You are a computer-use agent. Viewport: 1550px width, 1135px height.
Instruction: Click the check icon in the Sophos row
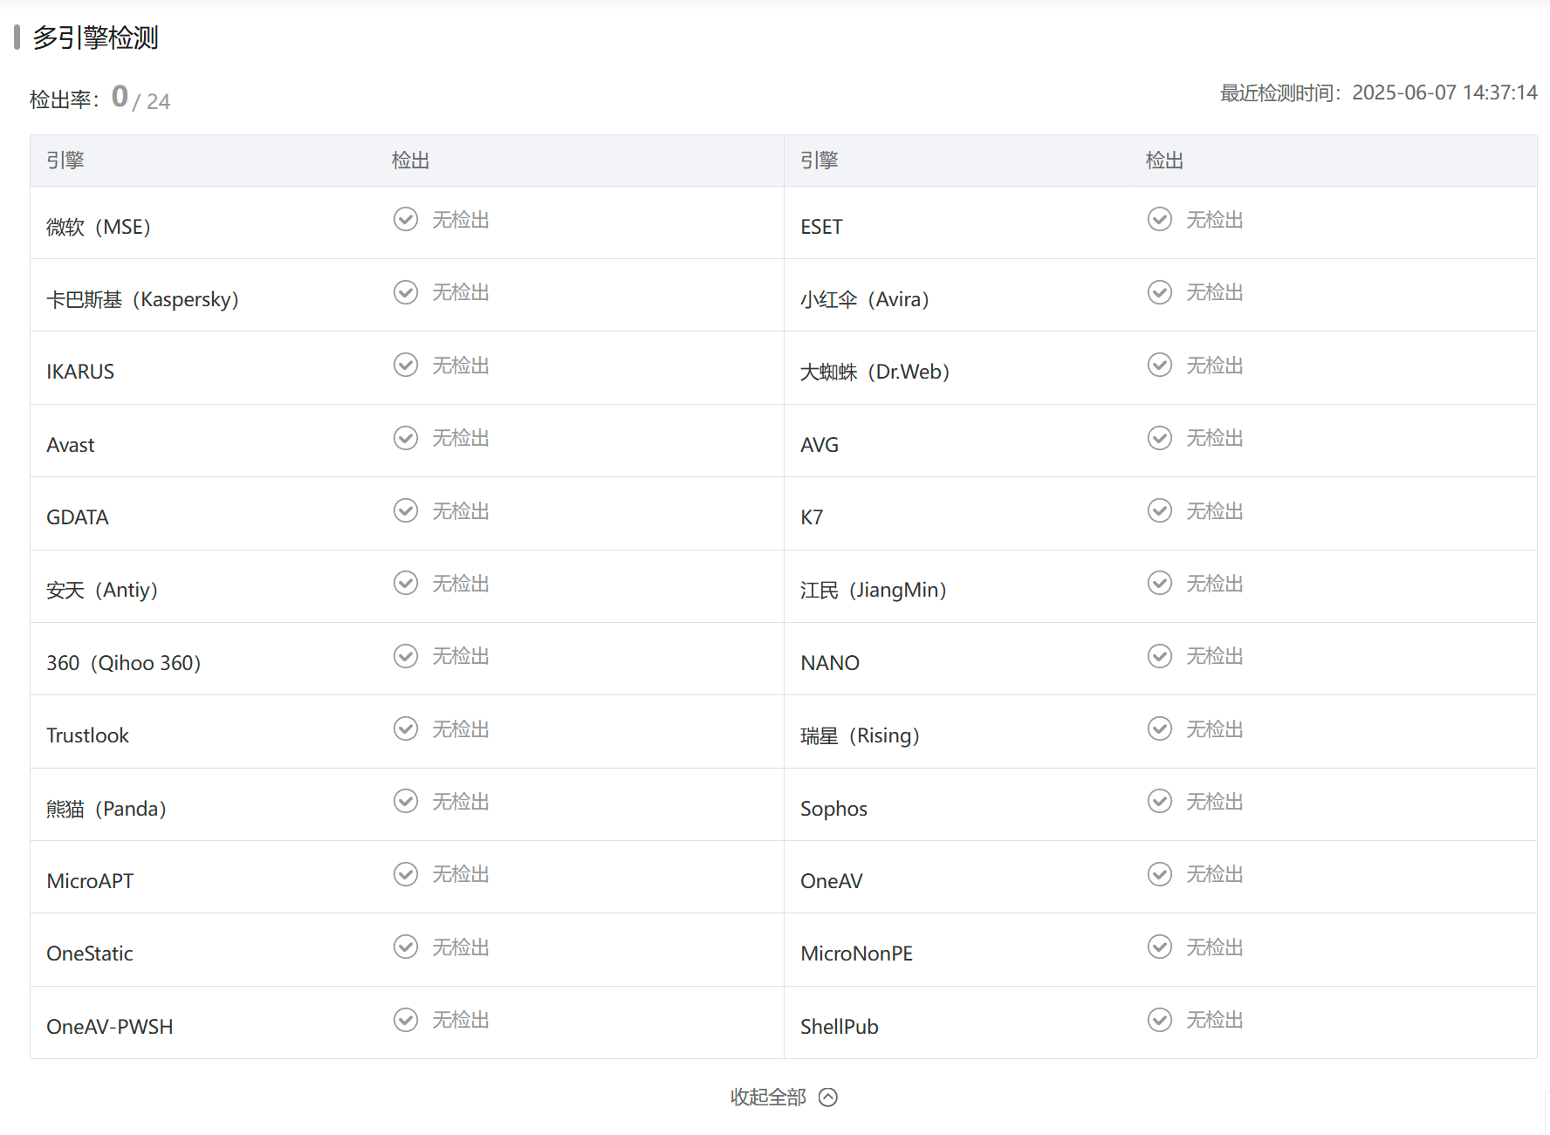pos(1160,801)
